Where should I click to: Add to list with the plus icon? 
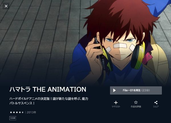click(116, 103)
